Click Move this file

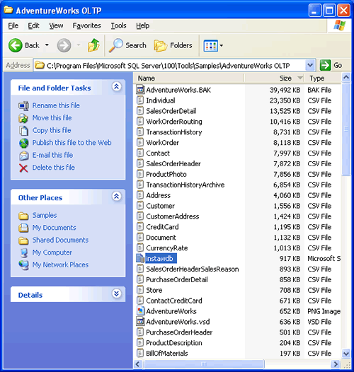[x=52, y=117]
